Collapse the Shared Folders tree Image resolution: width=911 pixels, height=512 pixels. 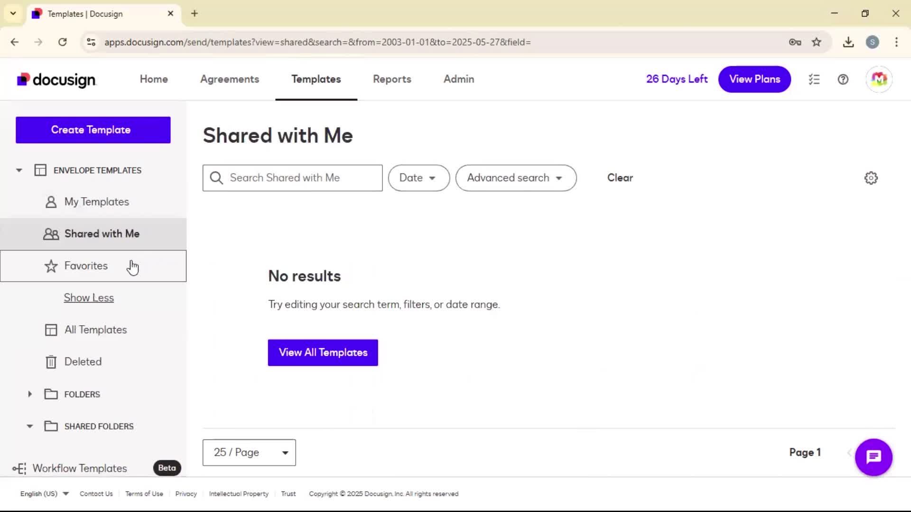(30, 426)
